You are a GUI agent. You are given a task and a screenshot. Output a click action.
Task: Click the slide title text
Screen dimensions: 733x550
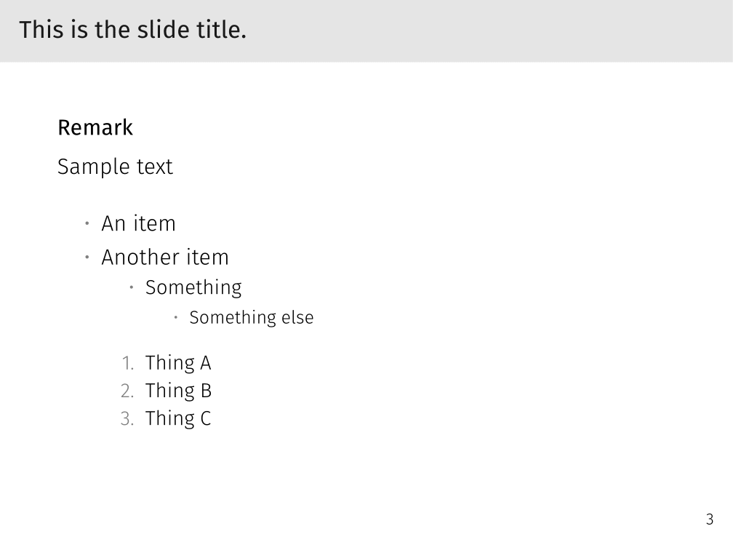[132, 31]
